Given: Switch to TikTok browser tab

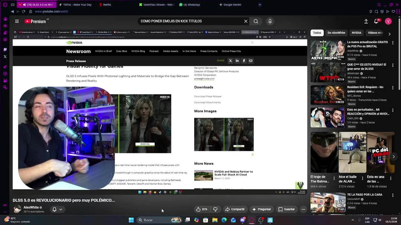Looking at the screenshot, I should (75, 5).
